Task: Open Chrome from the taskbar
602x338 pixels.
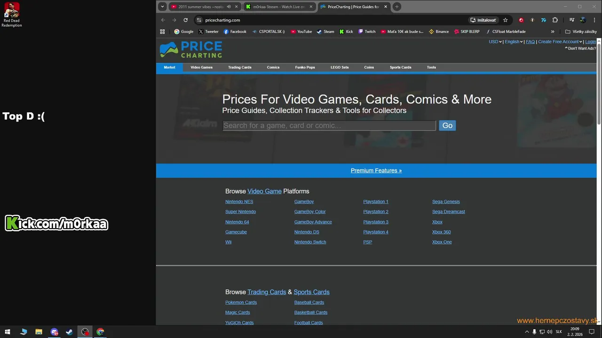Action: click(100, 332)
